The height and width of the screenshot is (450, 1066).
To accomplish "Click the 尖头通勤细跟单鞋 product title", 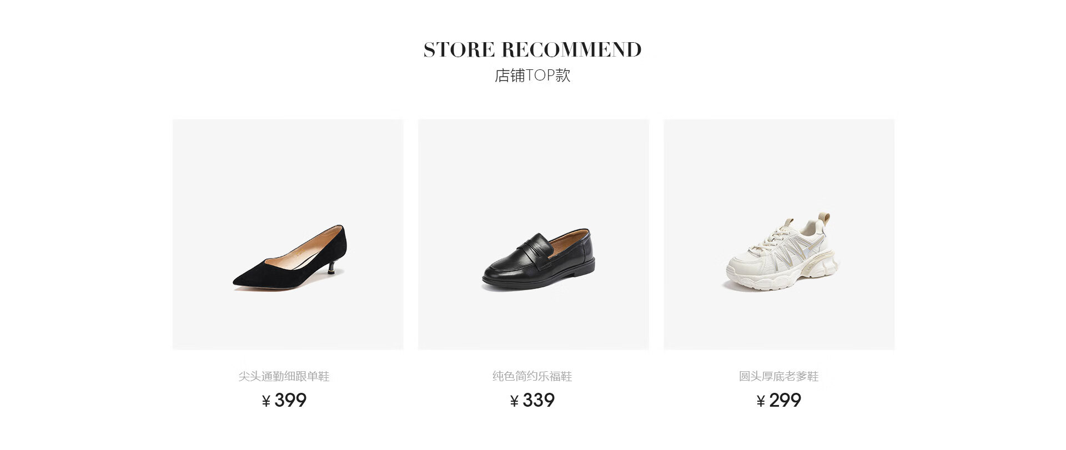I will 284,376.
